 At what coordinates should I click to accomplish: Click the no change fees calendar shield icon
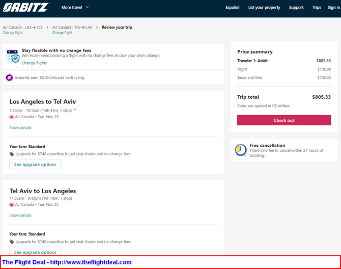(x=13, y=56)
